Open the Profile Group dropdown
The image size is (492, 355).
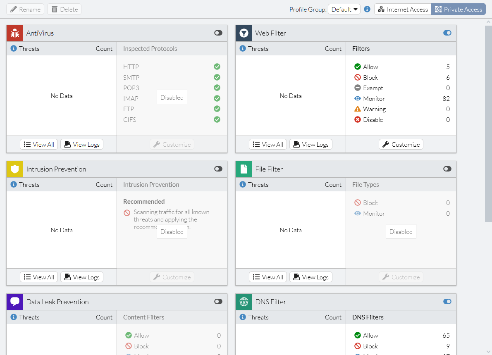[x=344, y=9]
